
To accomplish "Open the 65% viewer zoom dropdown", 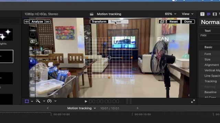I will (170, 14).
